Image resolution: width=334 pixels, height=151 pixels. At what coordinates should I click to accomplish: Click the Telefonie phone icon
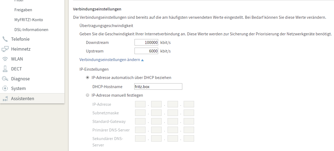tap(5, 39)
